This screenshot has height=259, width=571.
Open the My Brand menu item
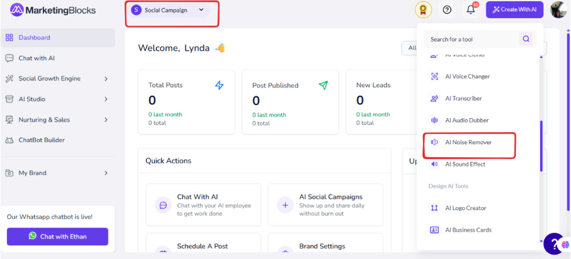(58, 173)
